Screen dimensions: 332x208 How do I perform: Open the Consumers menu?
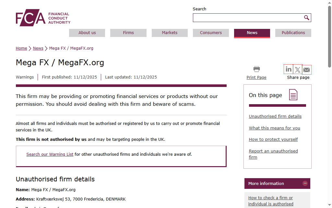(211, 33)
